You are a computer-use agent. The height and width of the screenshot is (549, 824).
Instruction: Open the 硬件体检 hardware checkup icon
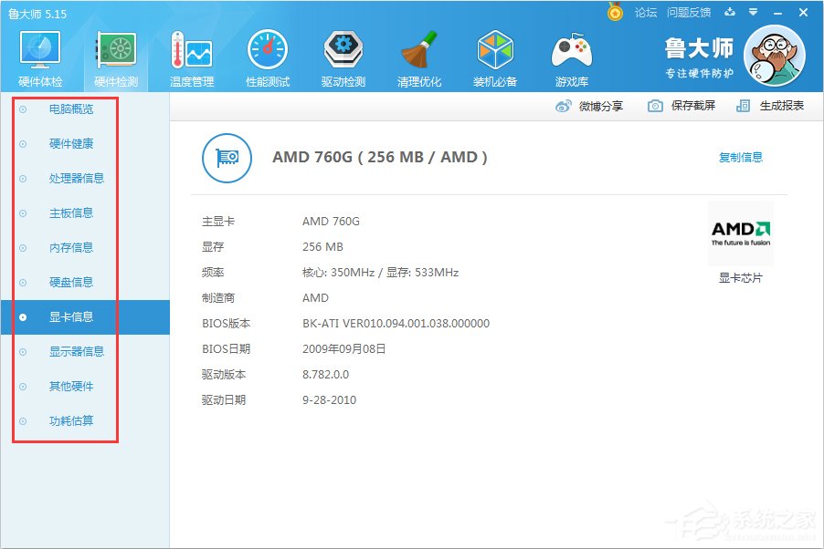[x=40, y=50]
